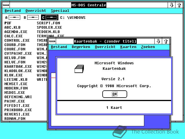Viewport: 185px width, 139px height.
Task: Select drive B icon in MS-DOS Centrale
Action: (31, 17)
